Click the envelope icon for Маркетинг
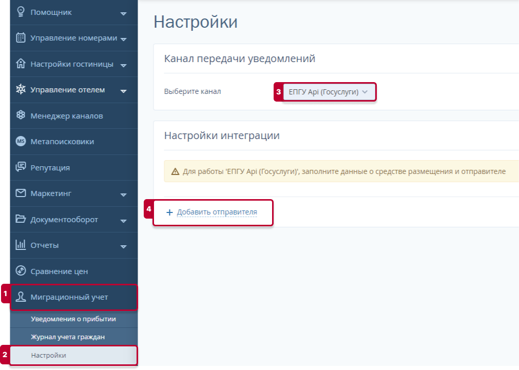The image size is (519, 370). [21, 193]
